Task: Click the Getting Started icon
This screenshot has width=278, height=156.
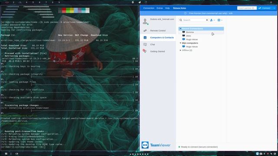Action: 145,51
